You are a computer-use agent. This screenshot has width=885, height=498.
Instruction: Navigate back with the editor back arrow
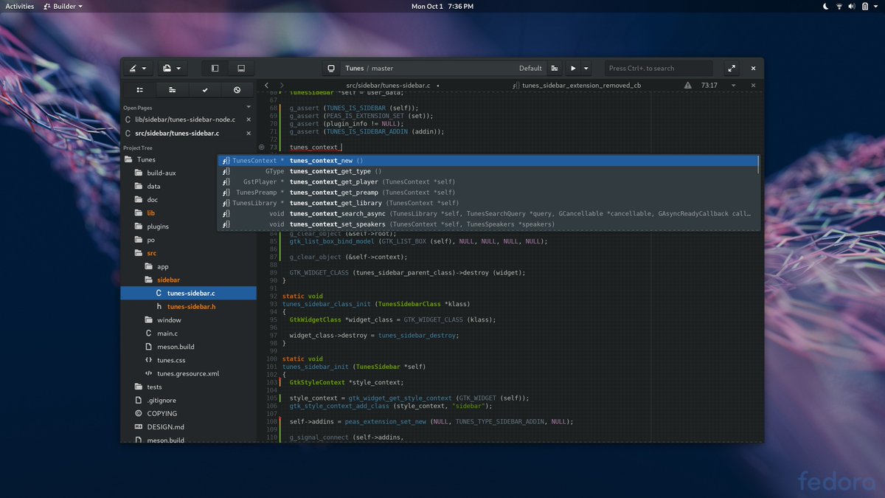pyautogui.click(x=267, y=86)
